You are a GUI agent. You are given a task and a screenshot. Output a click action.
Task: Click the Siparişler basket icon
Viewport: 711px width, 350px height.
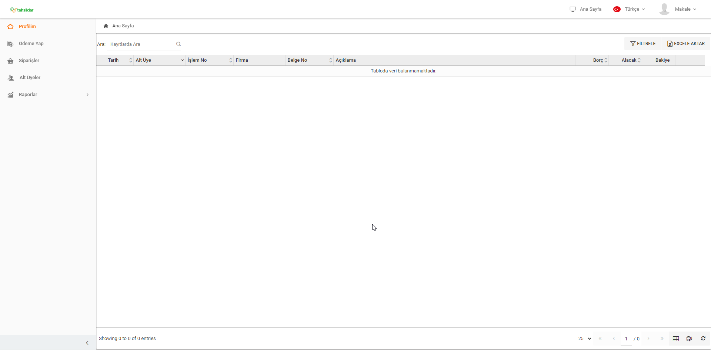click(10, 61)
